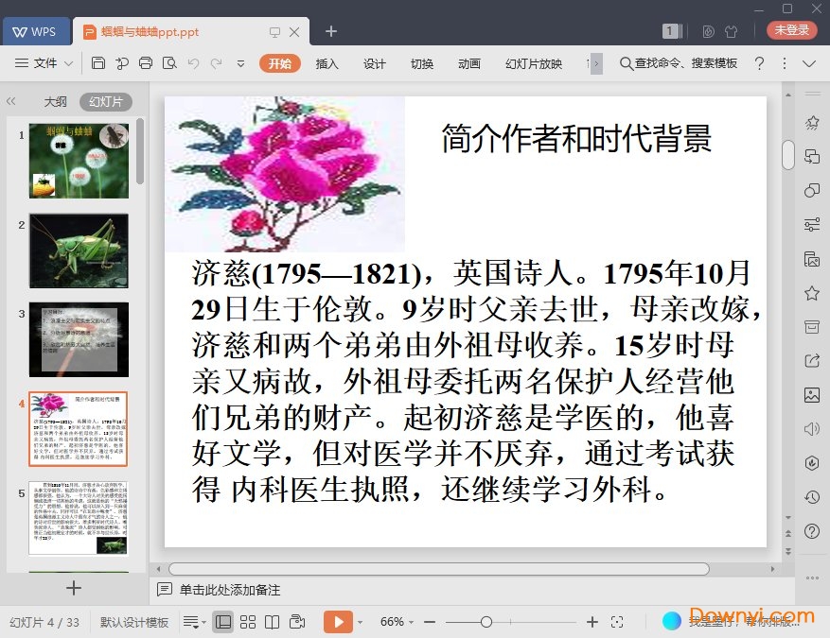Click the Save icon in the quick toolbar
This screenshot has height=638, width=830.
pos(98,63)
